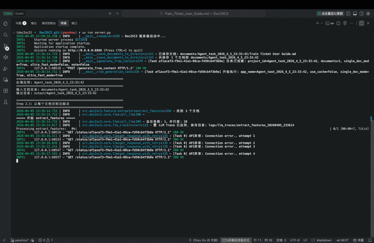
Task: Click the Train_Ticket_User_Guide.md search box
Action: pyautogui.click(x=193, y=14)
